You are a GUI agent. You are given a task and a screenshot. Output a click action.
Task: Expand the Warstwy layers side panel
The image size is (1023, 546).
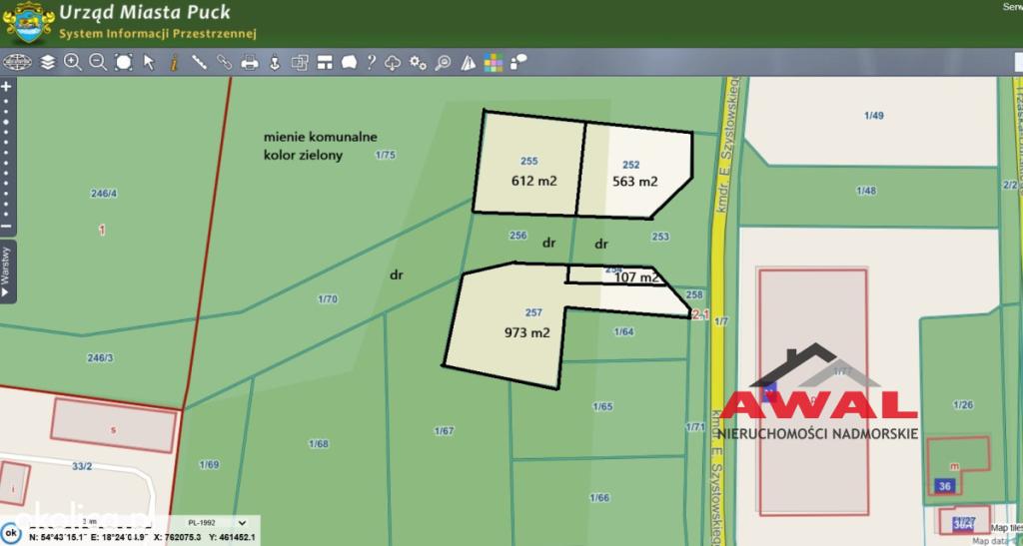pyautogui.click(x=6, y=272)
